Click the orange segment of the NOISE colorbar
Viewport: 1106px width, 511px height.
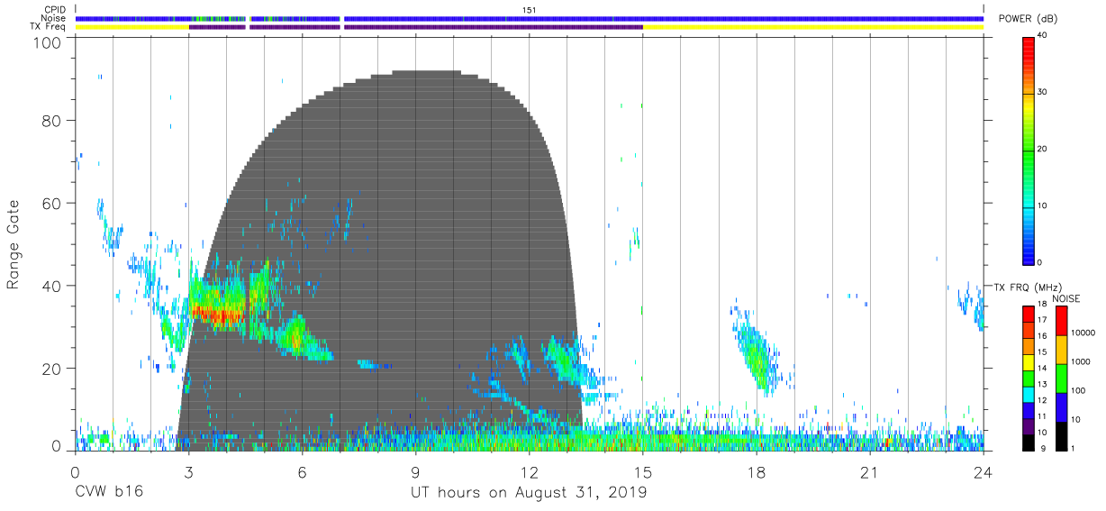[x=1062, y=349]
